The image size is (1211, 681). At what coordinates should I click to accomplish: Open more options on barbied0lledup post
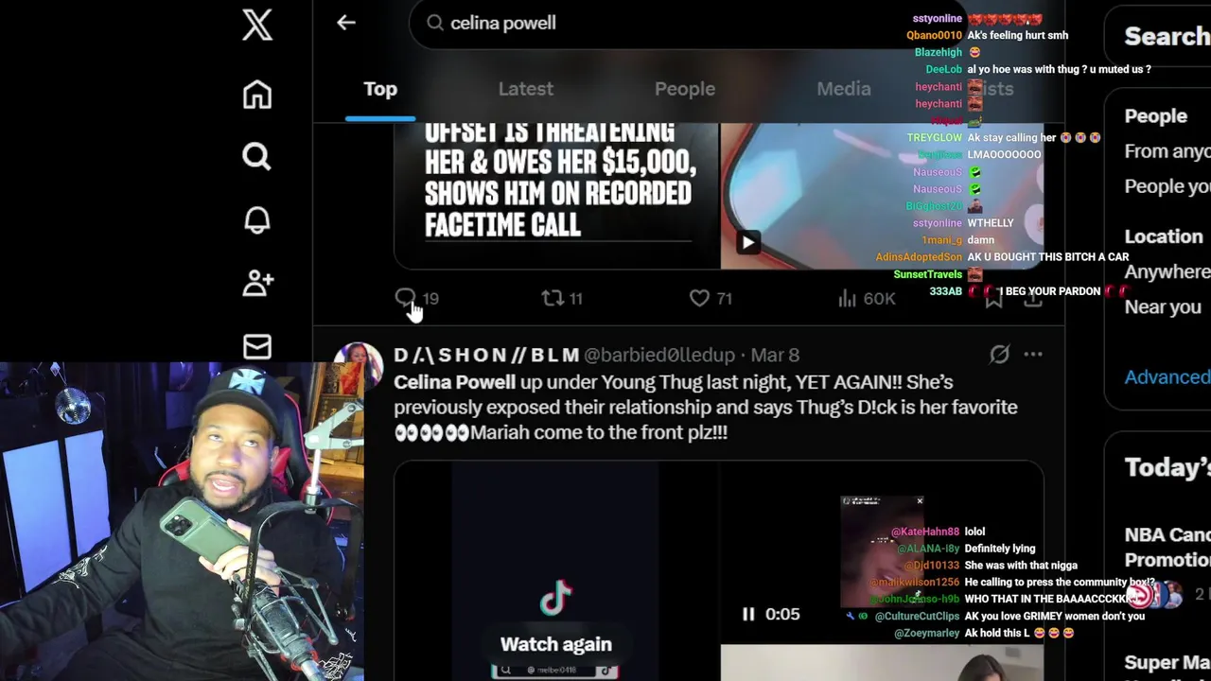click(x=1033, y=355)
